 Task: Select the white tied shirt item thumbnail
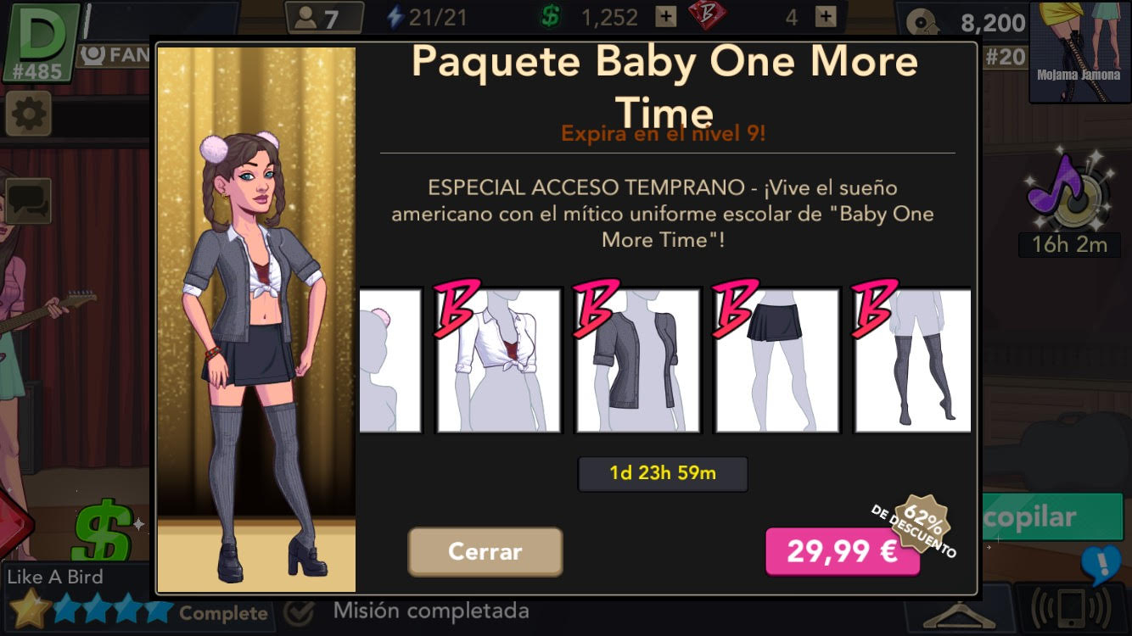click(499, 360)
